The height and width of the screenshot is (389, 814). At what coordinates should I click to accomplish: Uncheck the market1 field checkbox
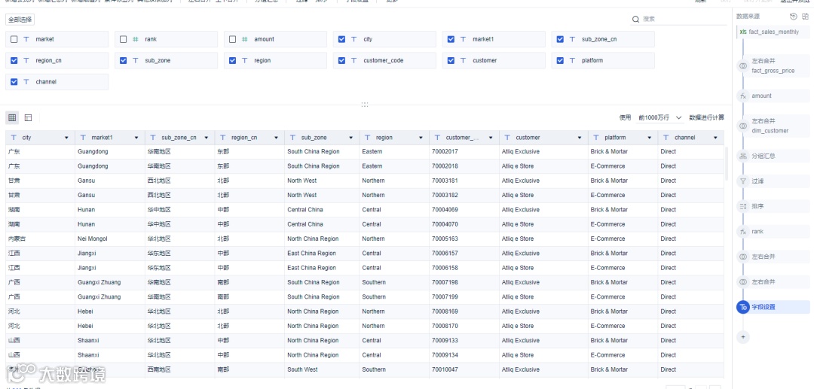(451, 39)
